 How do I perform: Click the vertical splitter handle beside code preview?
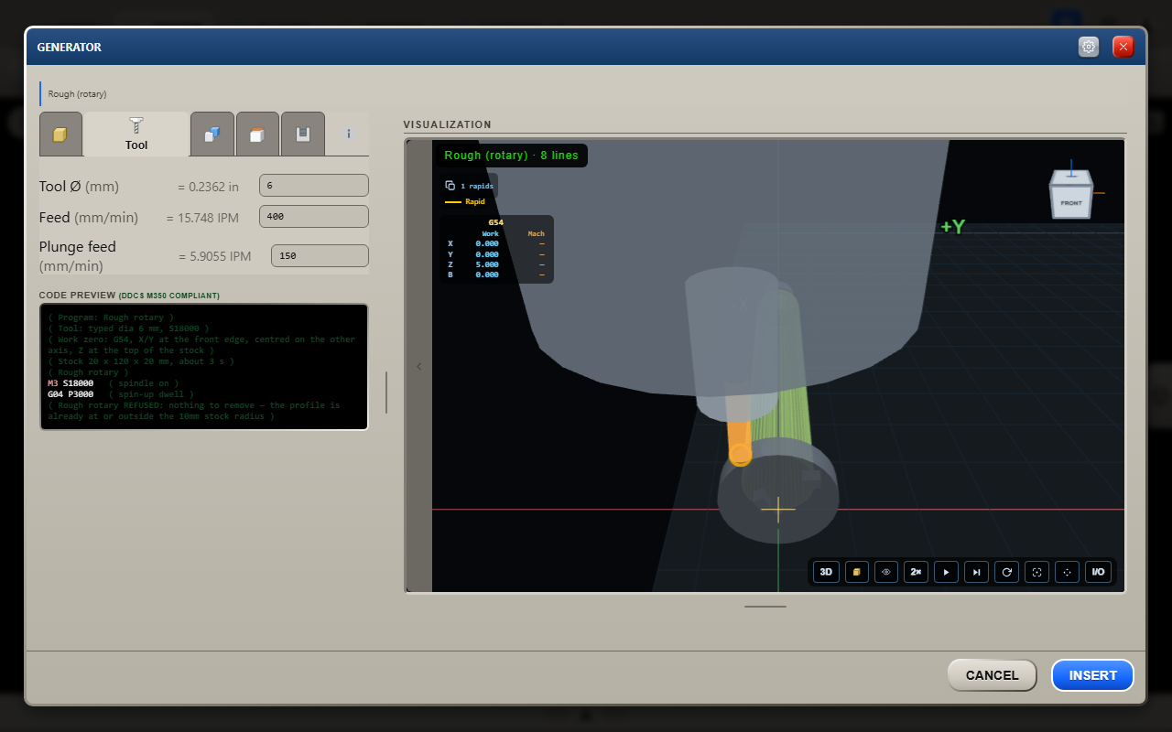click(x=386, y=393)
